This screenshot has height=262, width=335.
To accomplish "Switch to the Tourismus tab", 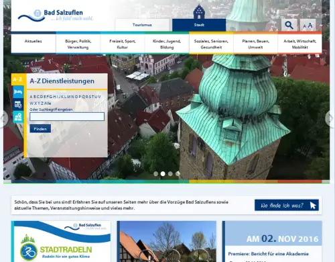I will click(142, 25).
